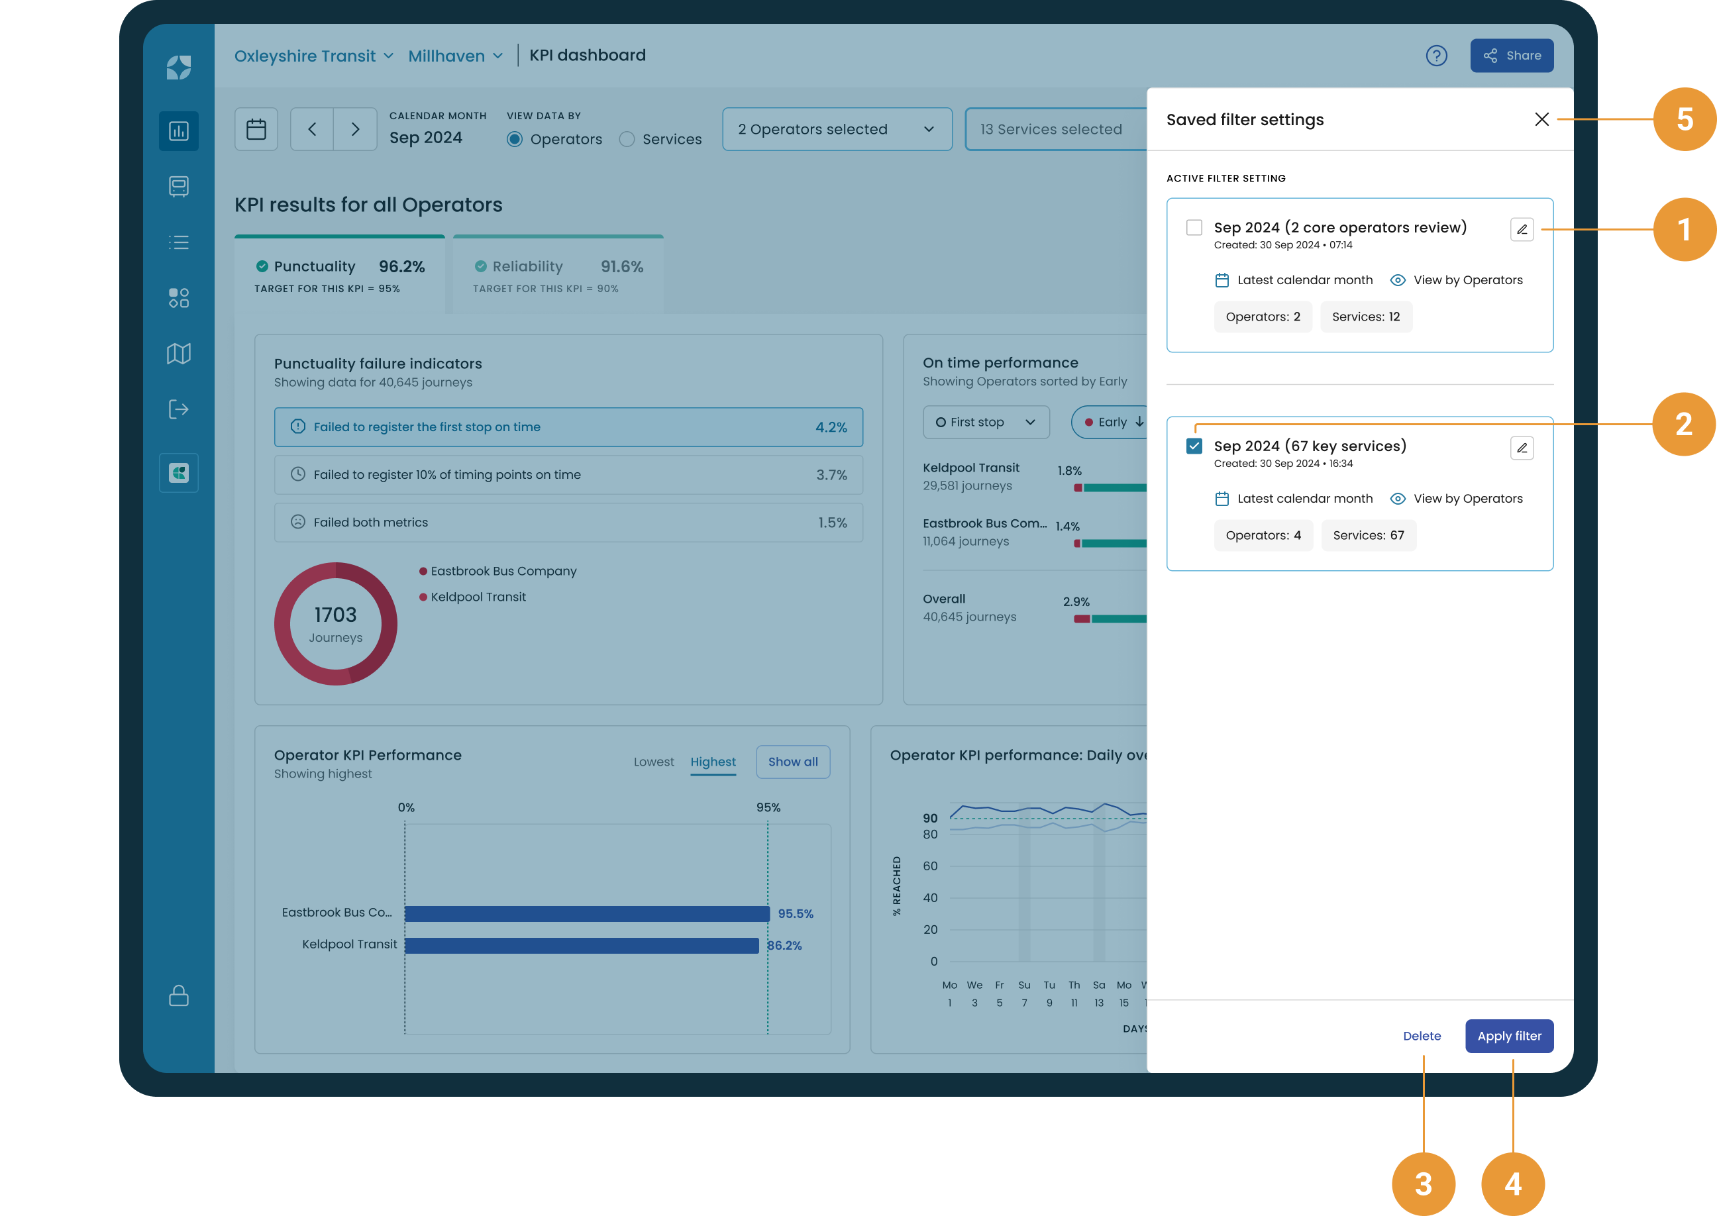
Task: Click the Apply filter button
Action: (x=1508, y=1036)
